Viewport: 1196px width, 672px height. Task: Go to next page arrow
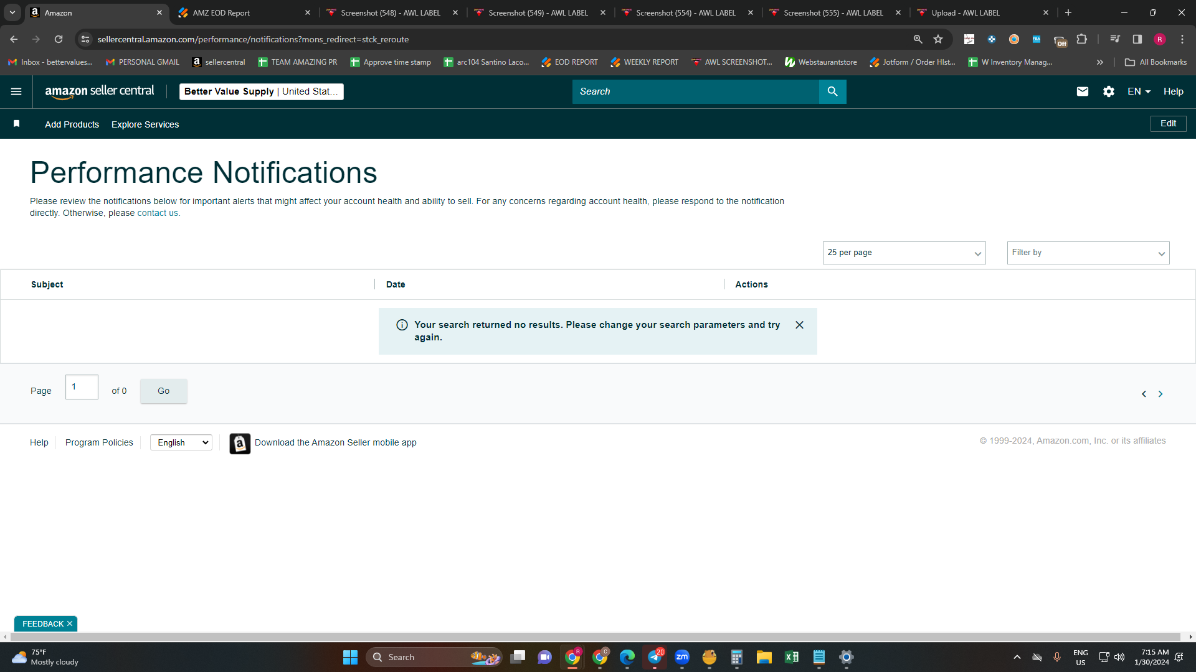pyautogui.click(x=1160, y=394)
